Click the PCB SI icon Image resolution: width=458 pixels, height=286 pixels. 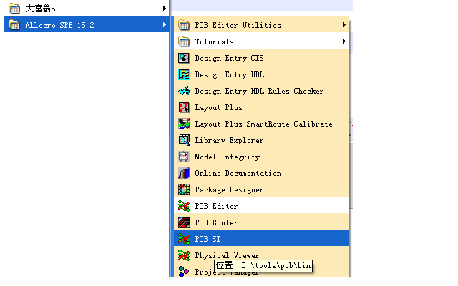(184, 239)
